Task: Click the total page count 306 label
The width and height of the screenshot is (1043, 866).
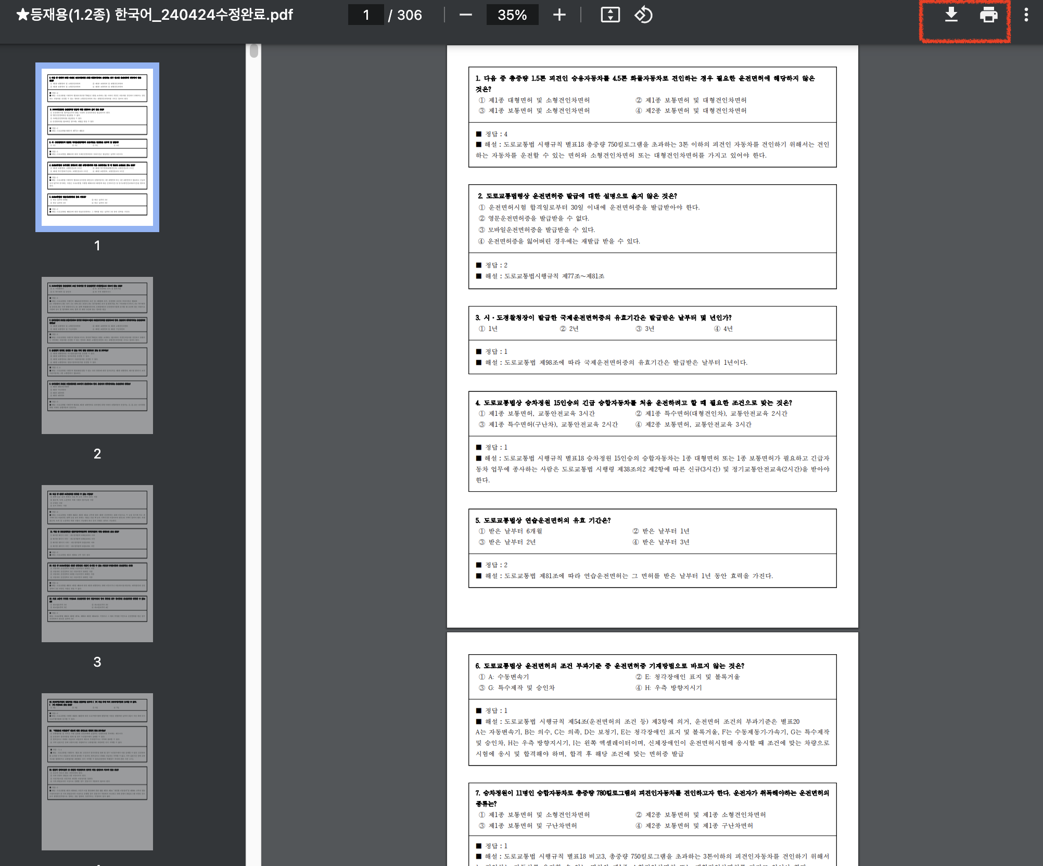Action: pyautogui.click(x=409, y=15)
